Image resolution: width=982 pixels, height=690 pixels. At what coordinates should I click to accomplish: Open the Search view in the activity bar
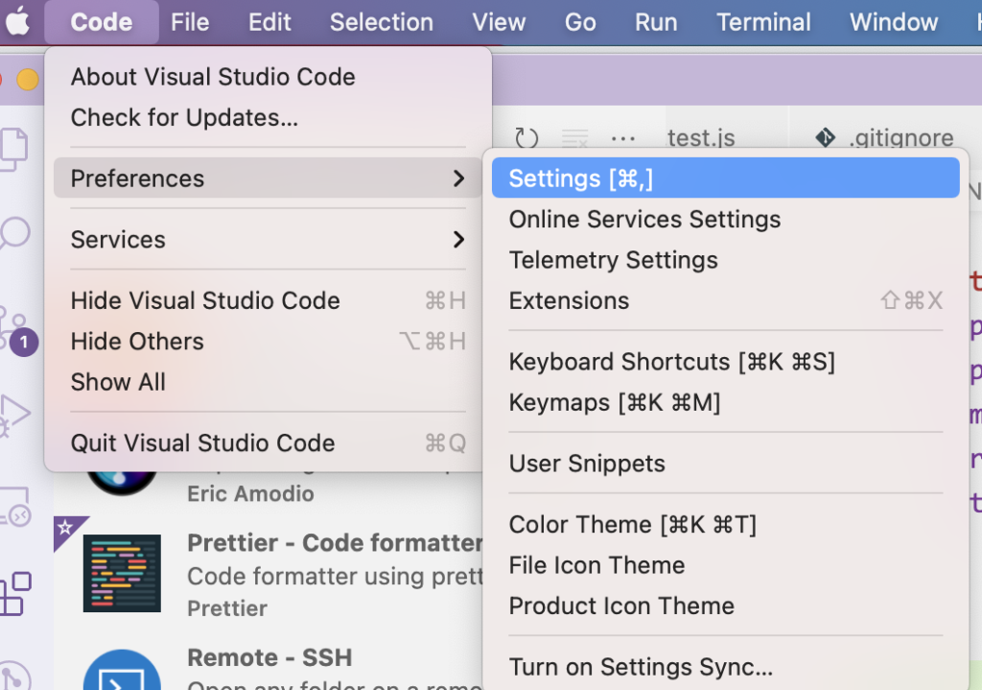15,234
